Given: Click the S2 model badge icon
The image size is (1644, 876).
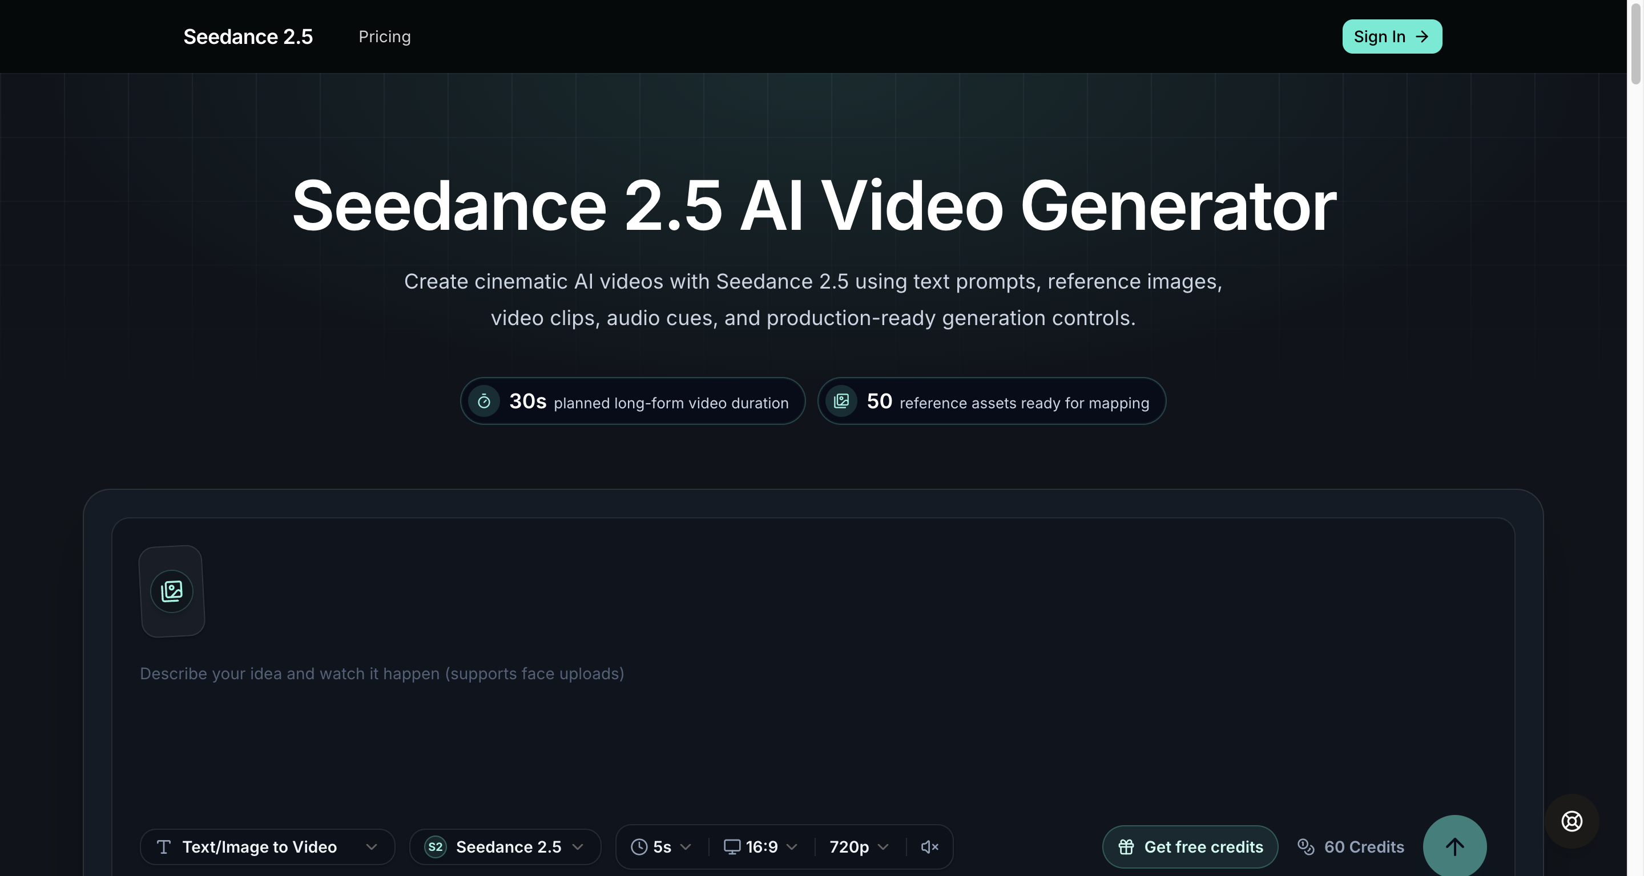Looking at the screenshot, I should [x=435, y=847].
